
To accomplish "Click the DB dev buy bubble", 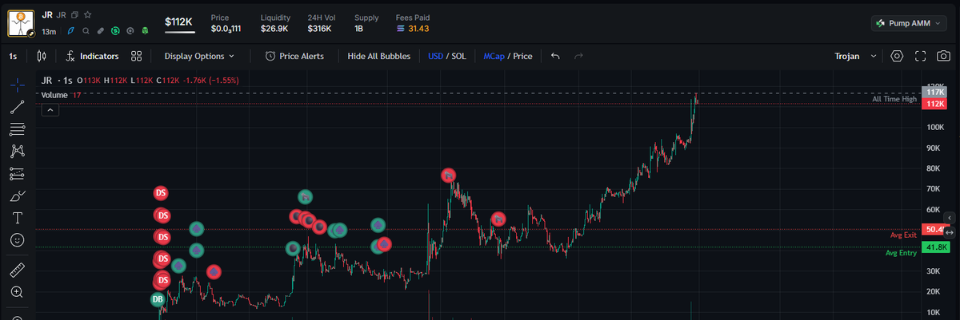I will pos(158,299).
